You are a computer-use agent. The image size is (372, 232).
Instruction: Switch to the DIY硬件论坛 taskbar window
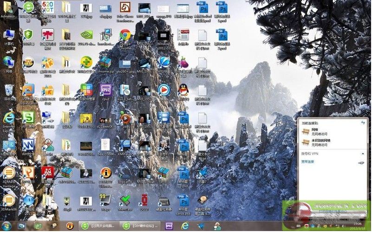coord(142,226)
